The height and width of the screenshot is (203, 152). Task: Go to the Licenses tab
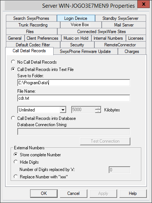pos(136,38)
